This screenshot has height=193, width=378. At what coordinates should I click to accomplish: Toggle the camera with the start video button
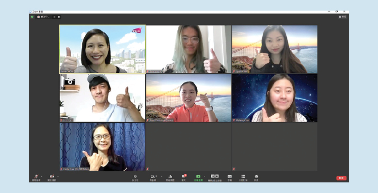click(51, 177)
